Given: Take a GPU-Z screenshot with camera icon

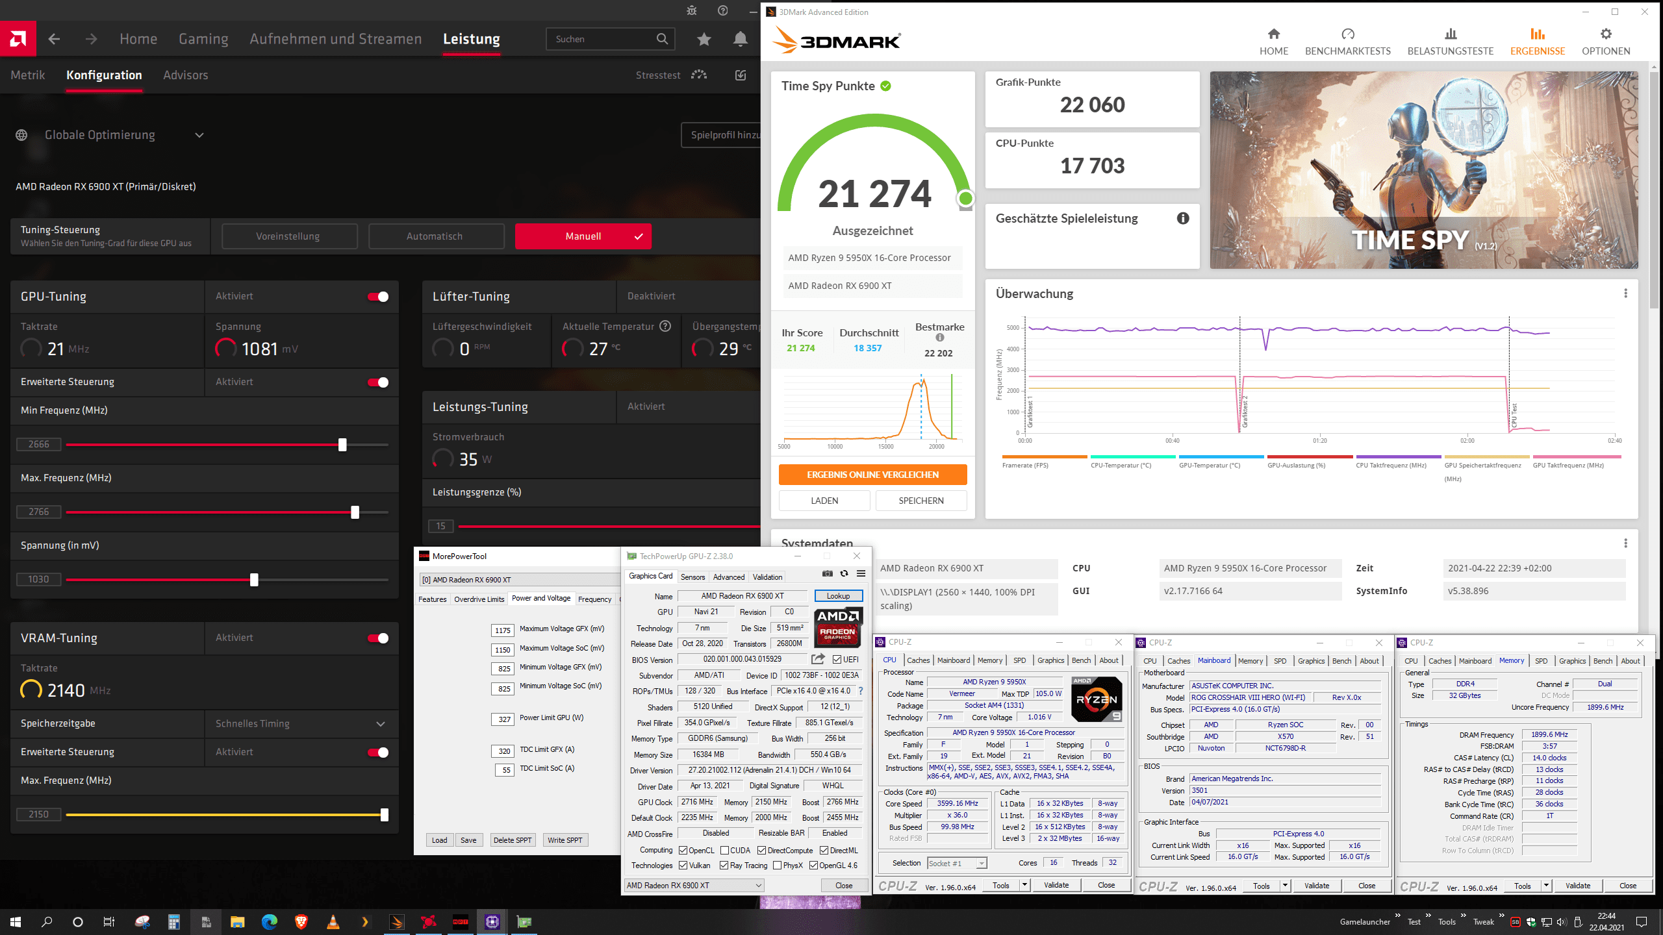Looking at the screenshot, I should click(x=827, y=573).
